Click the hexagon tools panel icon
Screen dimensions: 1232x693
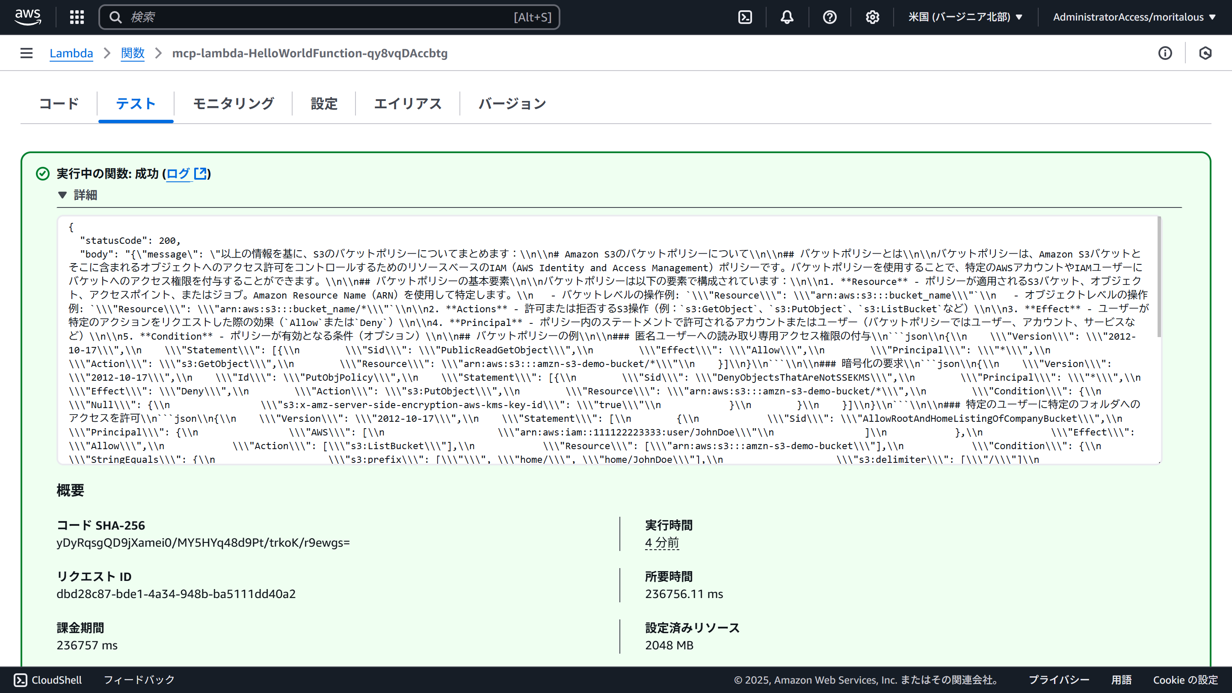coord(1205,53)
